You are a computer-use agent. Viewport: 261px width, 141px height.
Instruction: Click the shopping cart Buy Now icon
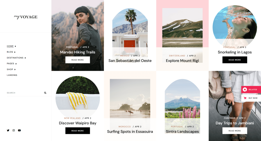(x=245, y=98)
